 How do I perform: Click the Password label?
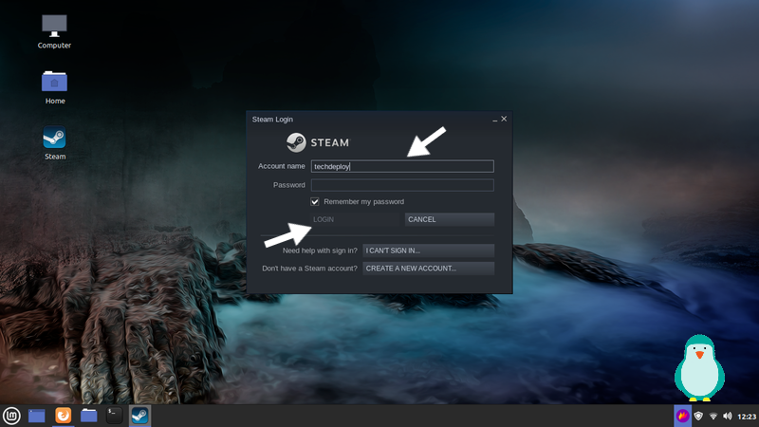289,185
